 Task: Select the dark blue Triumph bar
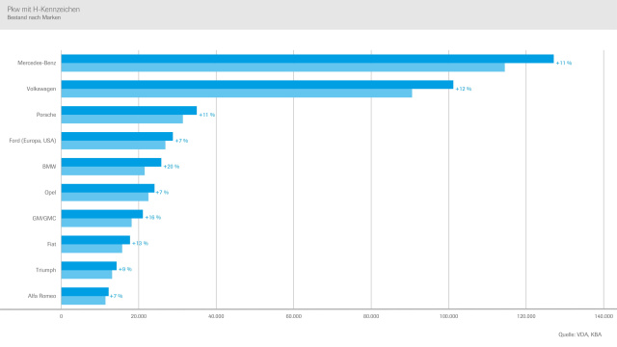[x=89, y=266]
